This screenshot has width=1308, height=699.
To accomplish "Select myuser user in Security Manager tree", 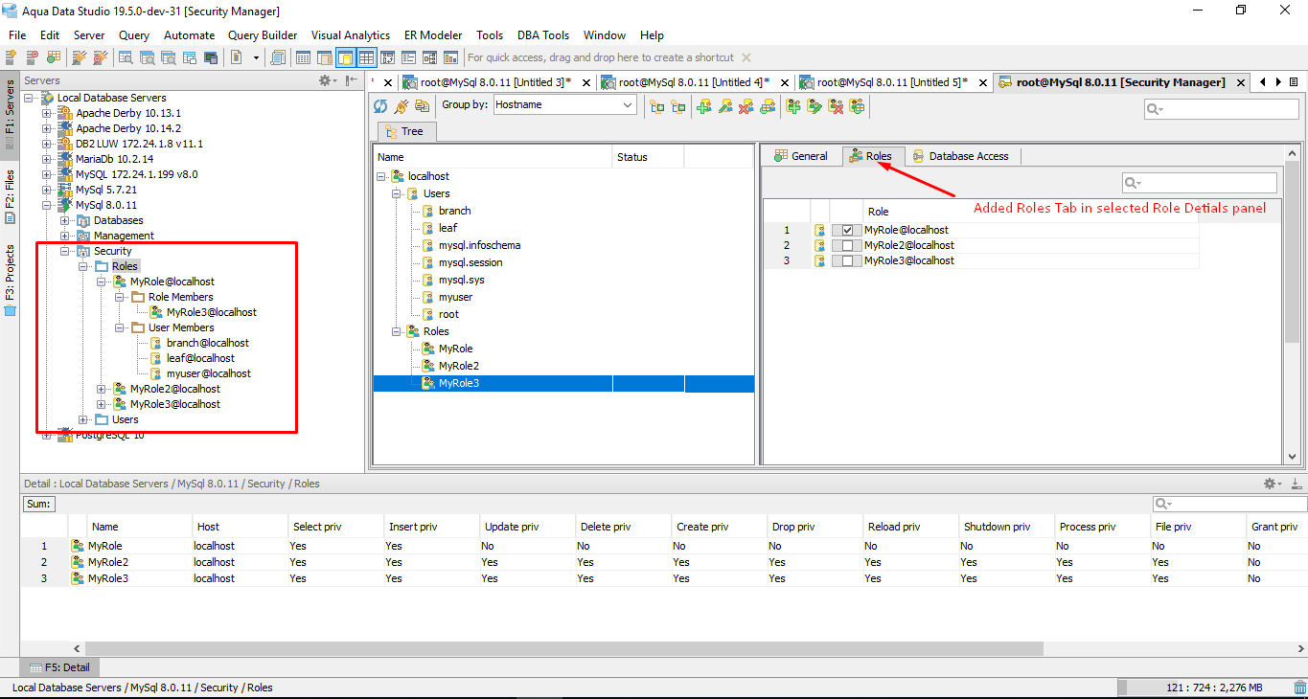I will (455, 297).
